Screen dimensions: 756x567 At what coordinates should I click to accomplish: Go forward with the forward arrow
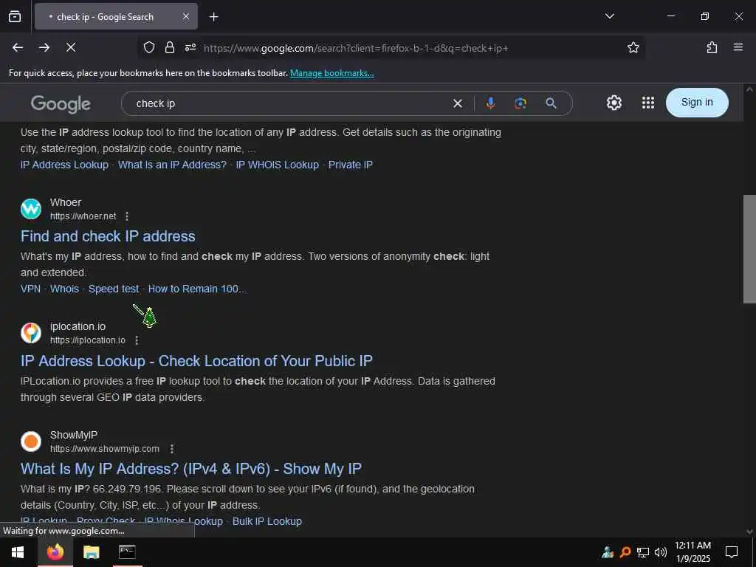click(44, 48)
